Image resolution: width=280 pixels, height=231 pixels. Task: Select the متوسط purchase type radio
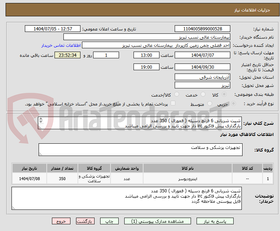210,104
